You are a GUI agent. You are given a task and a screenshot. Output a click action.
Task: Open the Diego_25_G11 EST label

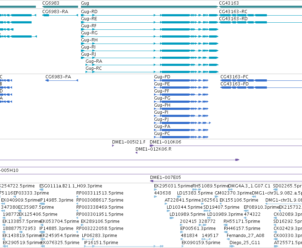tap(245, 243)
